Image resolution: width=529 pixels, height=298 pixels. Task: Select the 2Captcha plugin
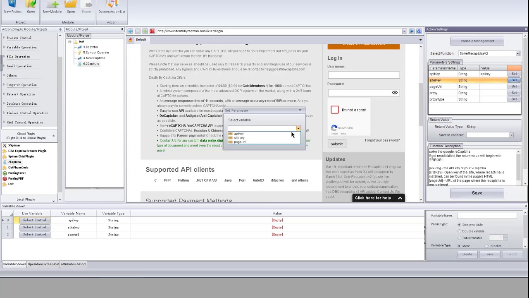coord(14,162)
